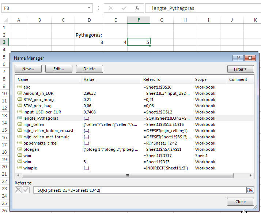Click the collapse dialog range selector icon
This screenshot has height=213, width=261.
pyautogui.click(x=250, y=190)
